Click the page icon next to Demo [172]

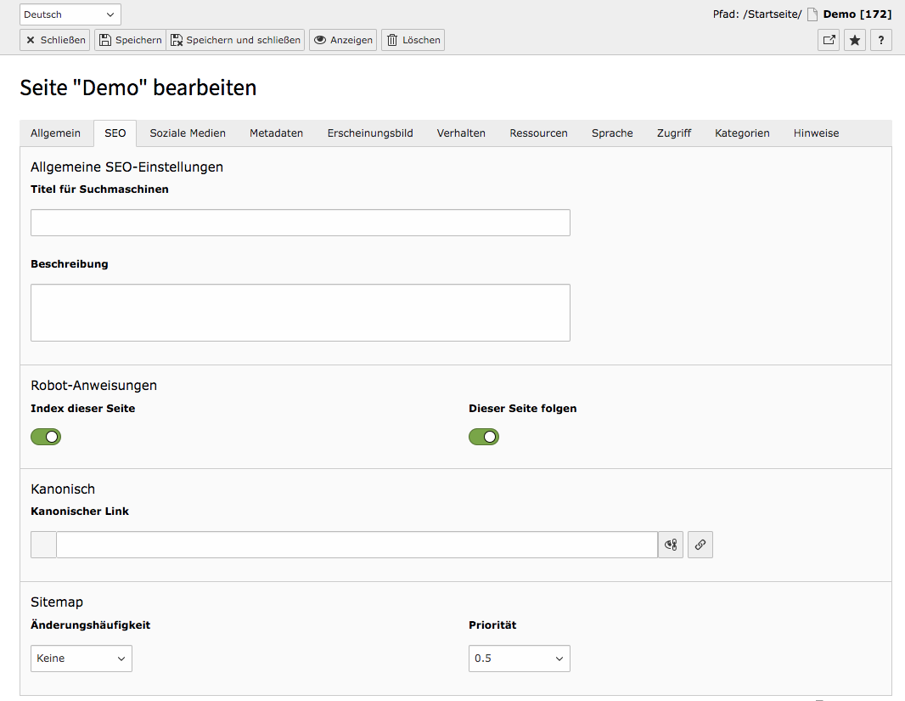[812, 14]
